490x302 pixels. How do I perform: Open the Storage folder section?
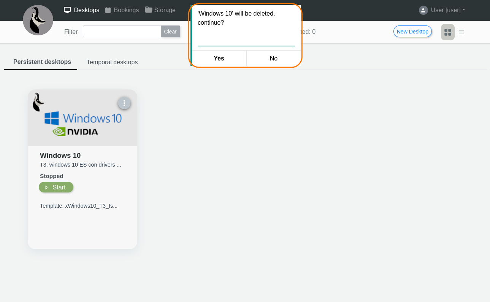point(160,10)
